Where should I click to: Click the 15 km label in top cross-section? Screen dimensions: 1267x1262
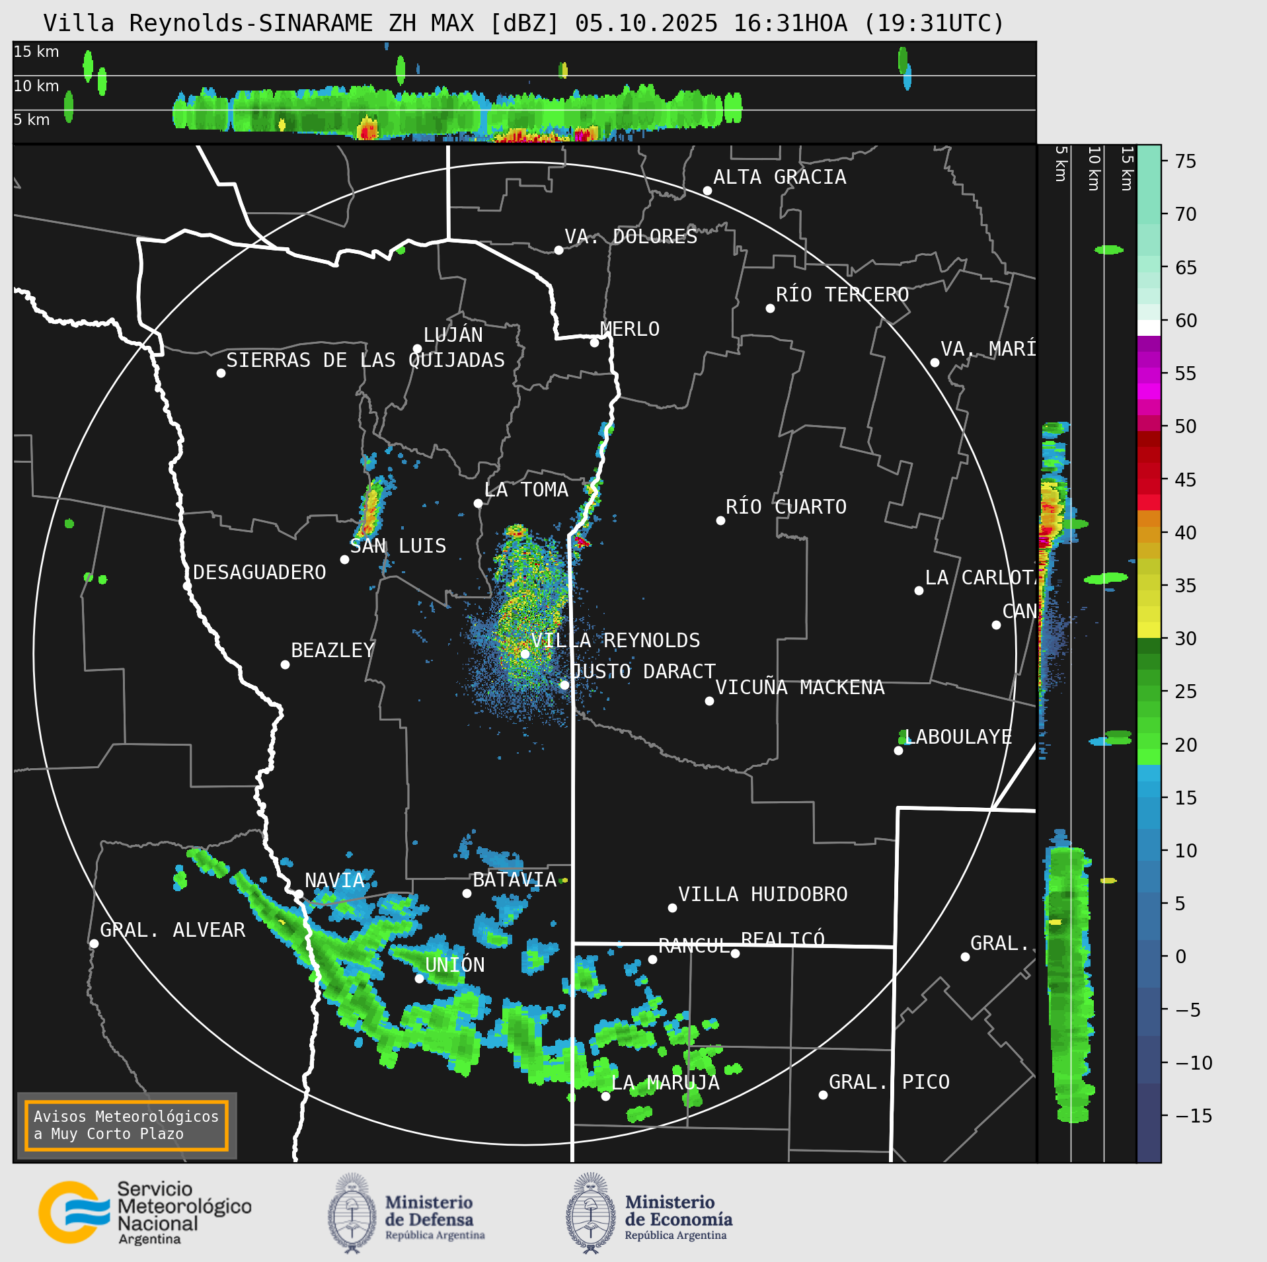point(36,52)
